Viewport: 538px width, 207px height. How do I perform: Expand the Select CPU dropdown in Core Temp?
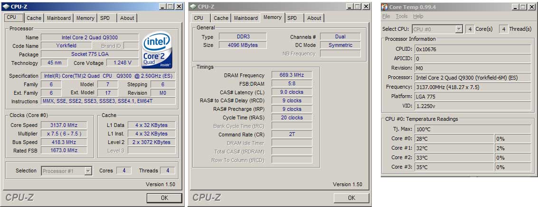pos(459,29)
